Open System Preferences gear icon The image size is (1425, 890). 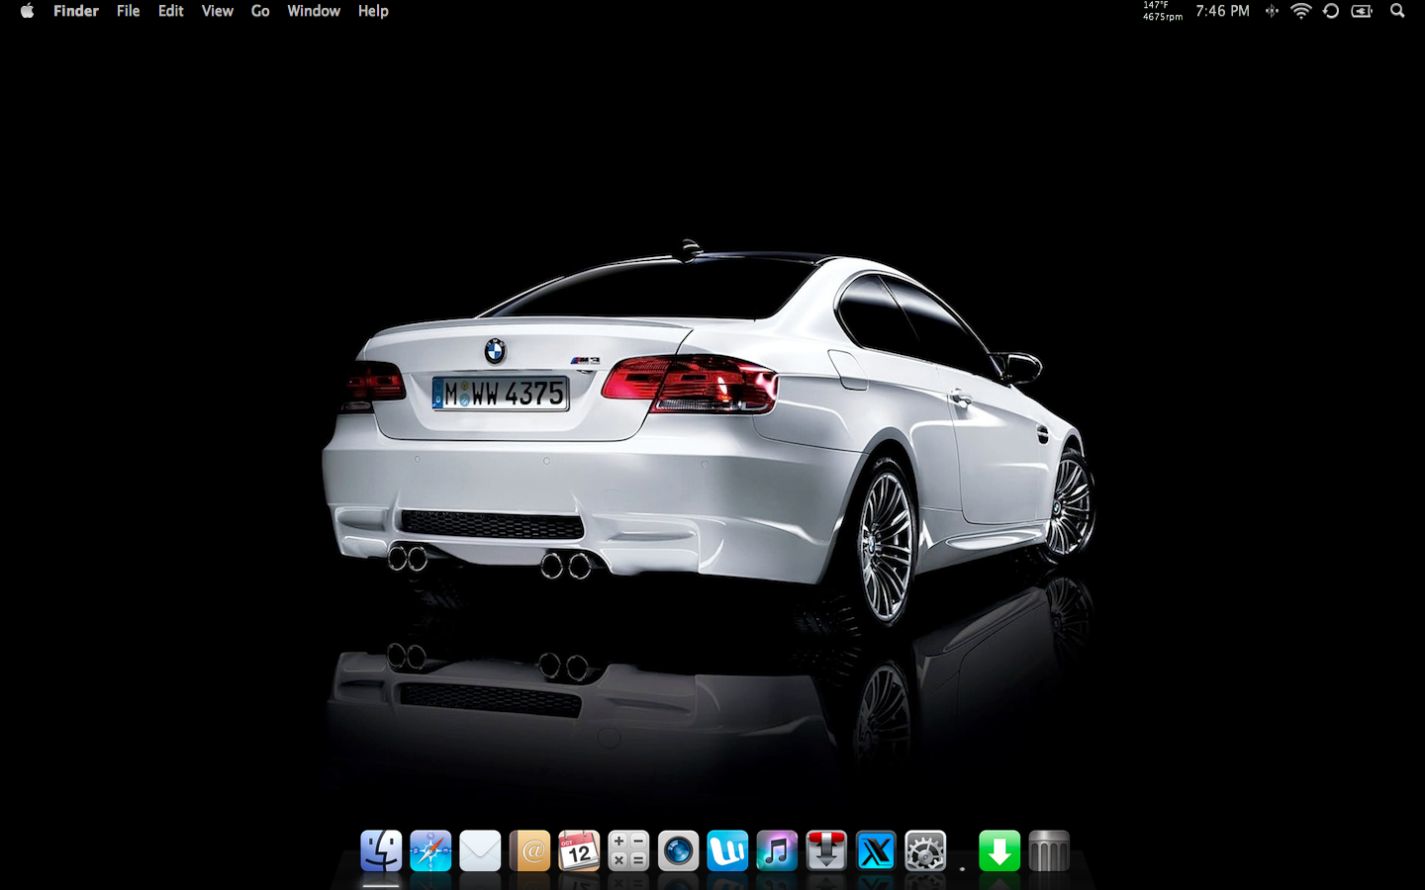tap(925, 850)
